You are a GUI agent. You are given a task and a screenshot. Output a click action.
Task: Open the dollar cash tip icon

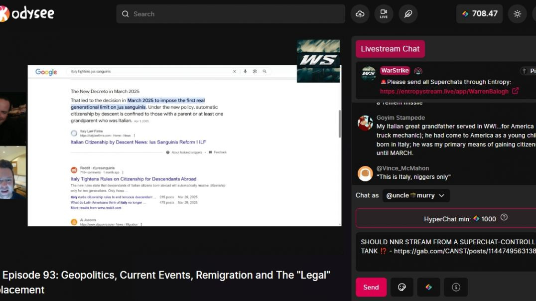click(456, 287)
